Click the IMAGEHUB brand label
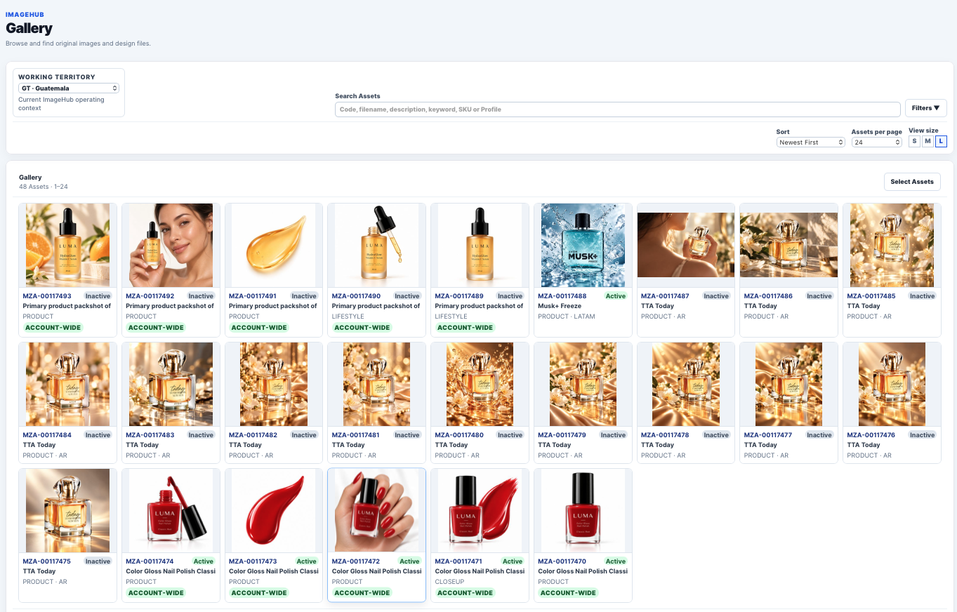The width and height of the screenshot is (957, 612). (24, 15)
